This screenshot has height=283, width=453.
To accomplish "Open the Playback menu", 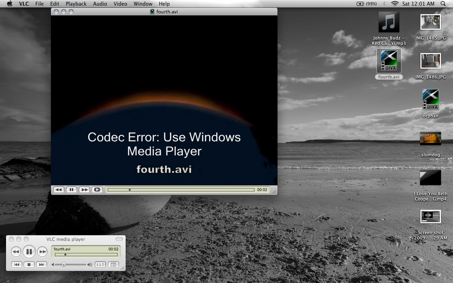I will click(76, 4).
